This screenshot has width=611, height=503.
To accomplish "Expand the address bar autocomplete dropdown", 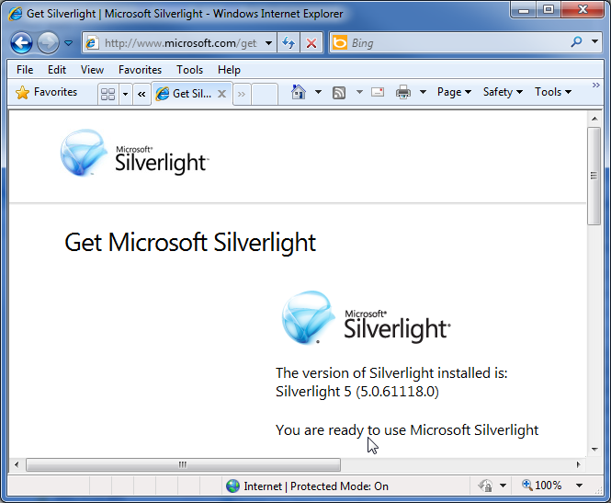I will tap(268, 43).
